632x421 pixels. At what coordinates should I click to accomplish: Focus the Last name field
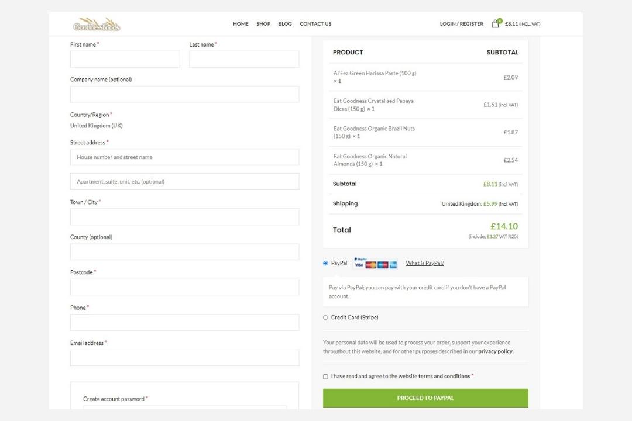tap(244, 59)
